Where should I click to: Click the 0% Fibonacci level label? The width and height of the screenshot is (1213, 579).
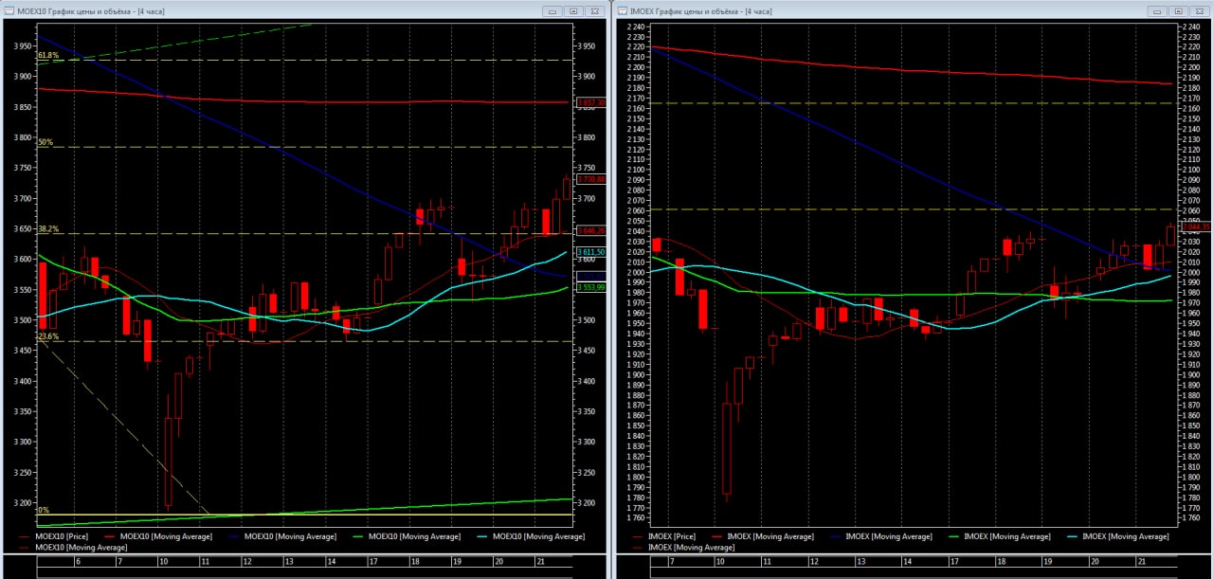point(43,510)
